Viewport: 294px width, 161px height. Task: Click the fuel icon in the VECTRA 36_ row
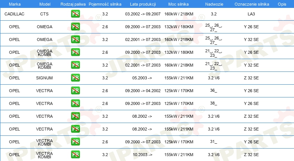tap(75, 90)
